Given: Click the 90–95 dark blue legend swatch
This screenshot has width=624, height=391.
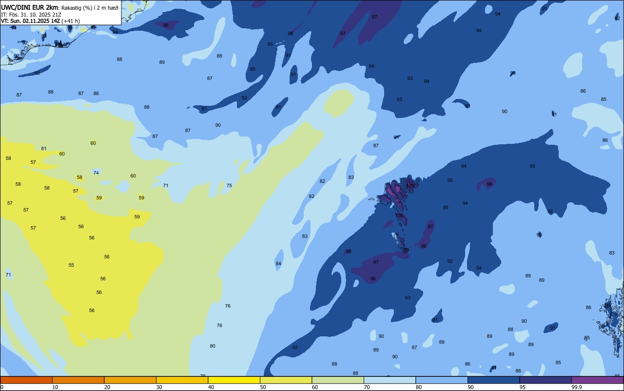Looking at the screenshot, I should [493, 380].
